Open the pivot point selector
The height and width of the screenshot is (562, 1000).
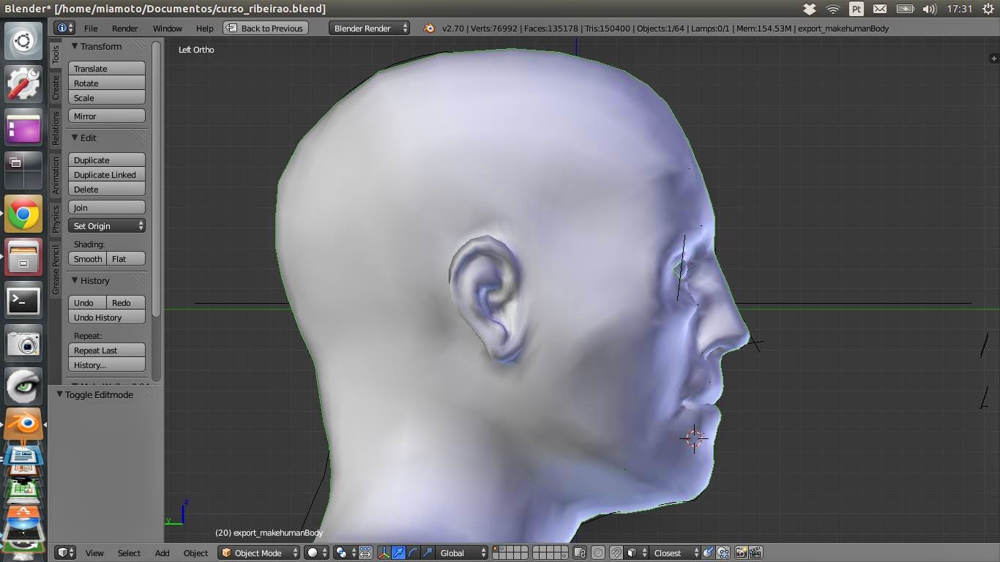click(345, 552)
